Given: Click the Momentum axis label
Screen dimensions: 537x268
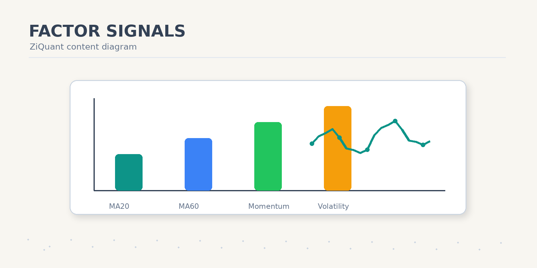Looking at the screenshot, I should pyautogui.click(x=269, y=206).
